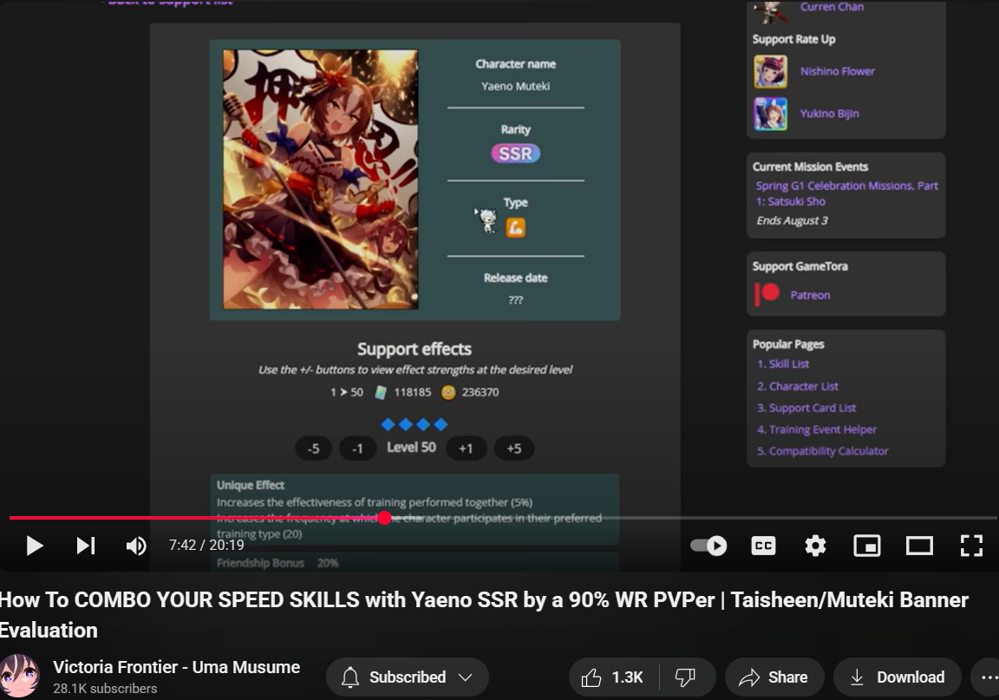Open video settings gear
The width and height of the screenshot is (999, 700).
(x=815, y=546)
